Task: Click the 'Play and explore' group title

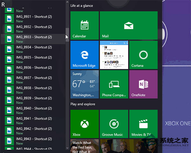Action: pos(83,104)
